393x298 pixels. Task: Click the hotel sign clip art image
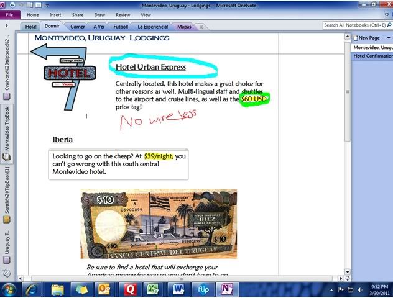[63, 77]
